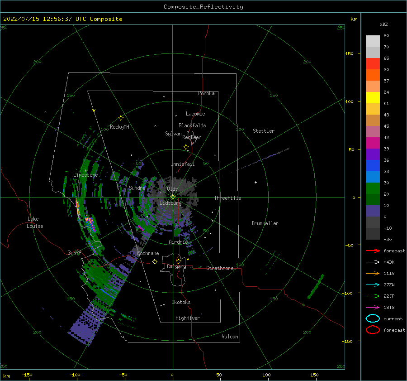Click the RockyMH label
Screen dimensions: 407x381
click(x=119, y=127)
